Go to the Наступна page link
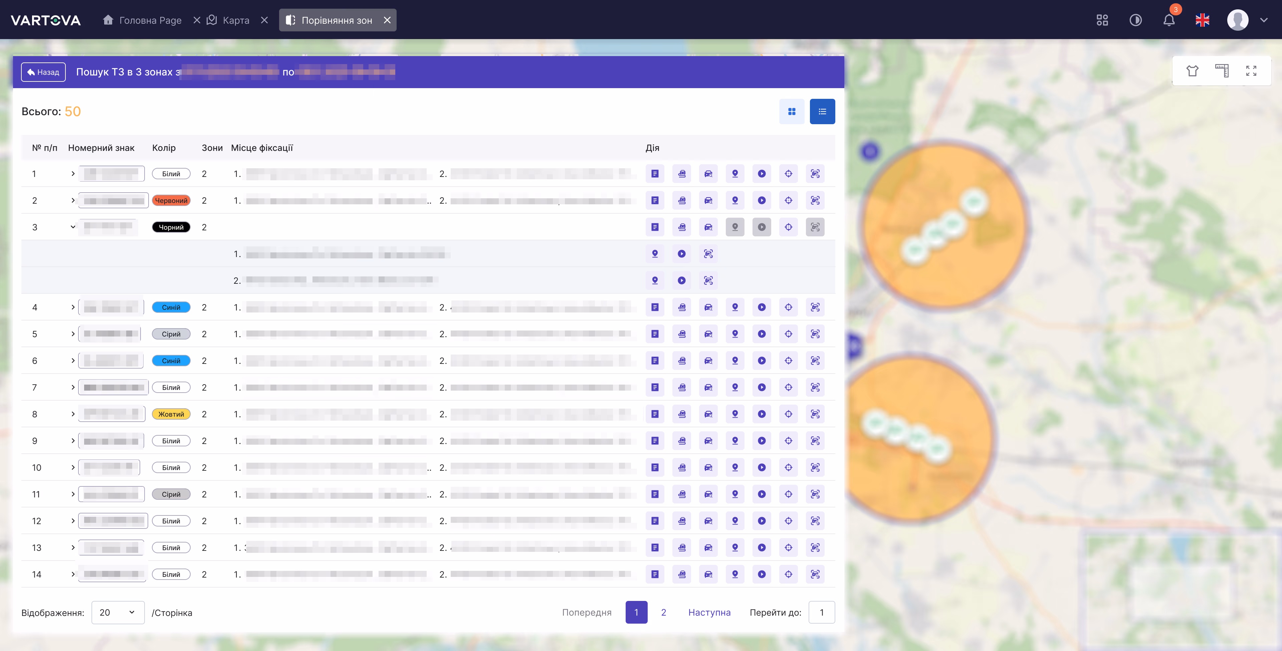Image resolution: width=1282 pixels, height=651 pixels. pyautogui.click(x=709, y=612)
